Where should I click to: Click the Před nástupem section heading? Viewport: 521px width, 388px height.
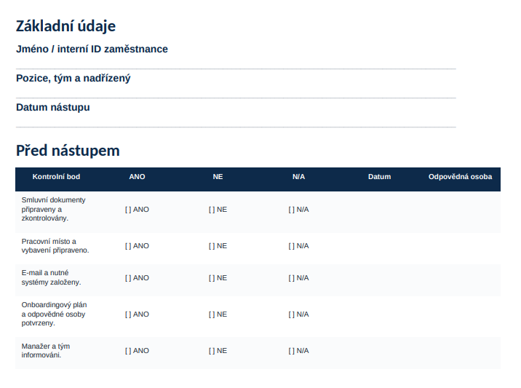point(68,151)
